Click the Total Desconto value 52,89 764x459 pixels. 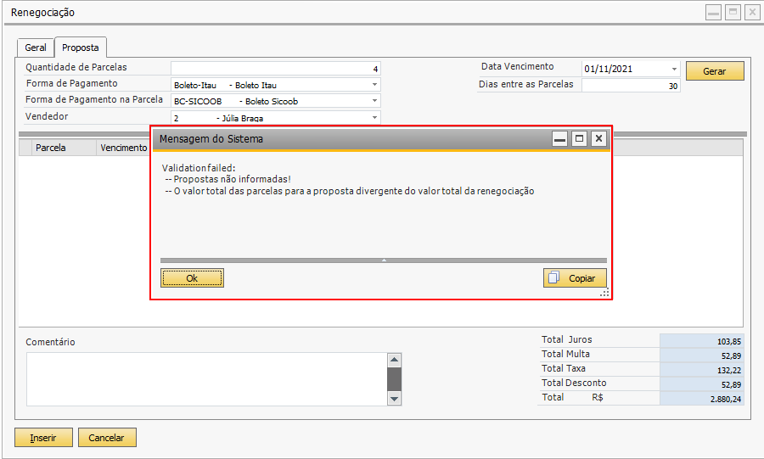702,384
